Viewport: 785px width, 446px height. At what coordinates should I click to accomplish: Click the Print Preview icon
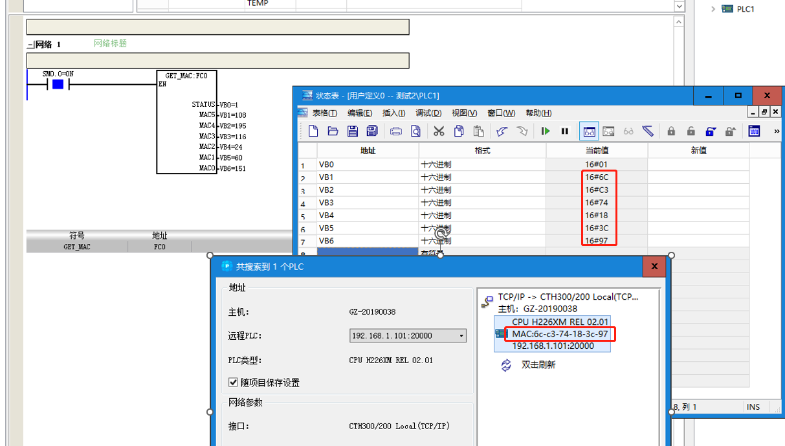click(x=415, y=131)
